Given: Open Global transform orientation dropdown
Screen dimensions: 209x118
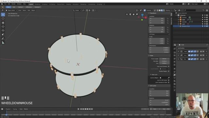Looking at the screenshot, I should point(77,10).
